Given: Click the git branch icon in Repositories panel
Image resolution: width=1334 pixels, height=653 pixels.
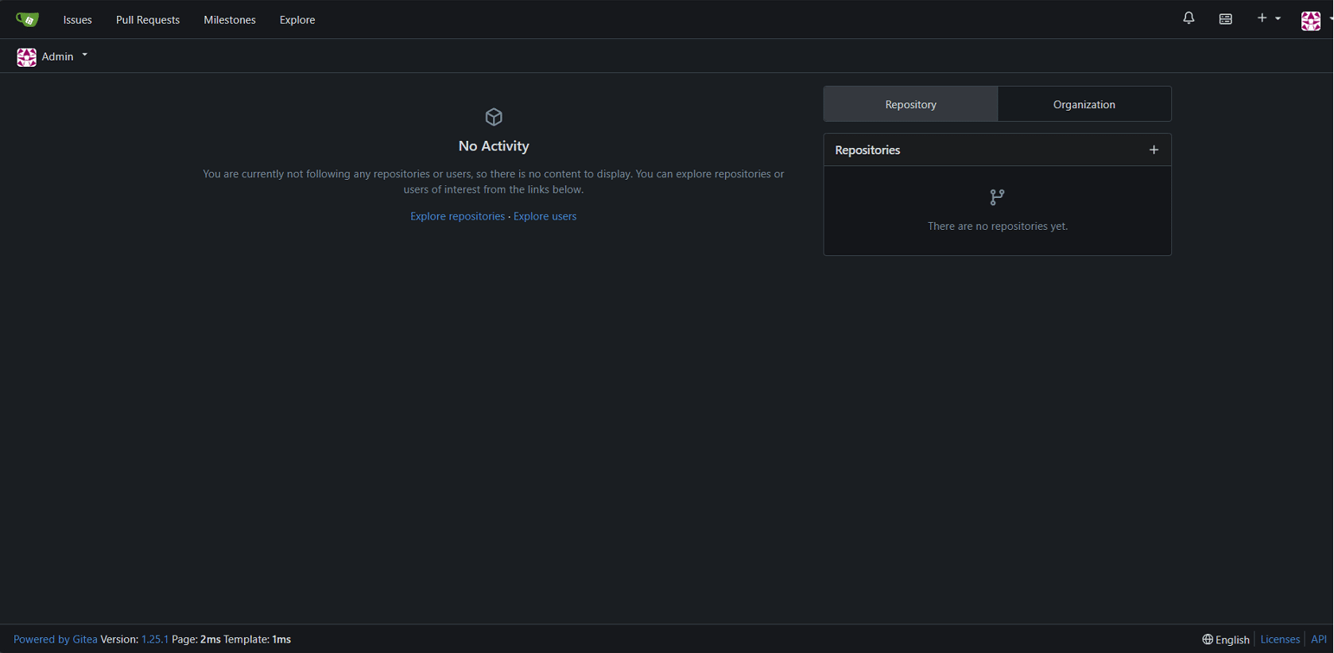Looking at the screenshot, I should [997, 197].
